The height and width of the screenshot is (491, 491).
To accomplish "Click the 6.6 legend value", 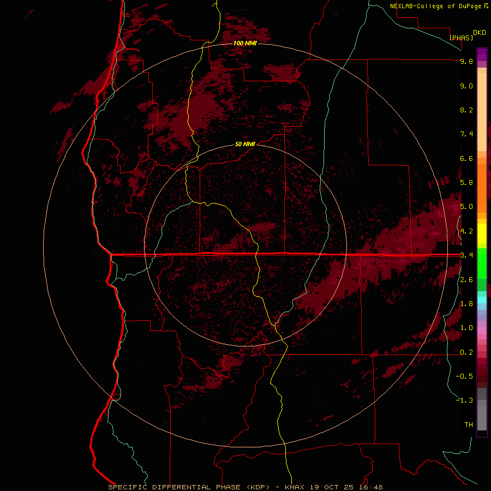I will coord(466,159).
